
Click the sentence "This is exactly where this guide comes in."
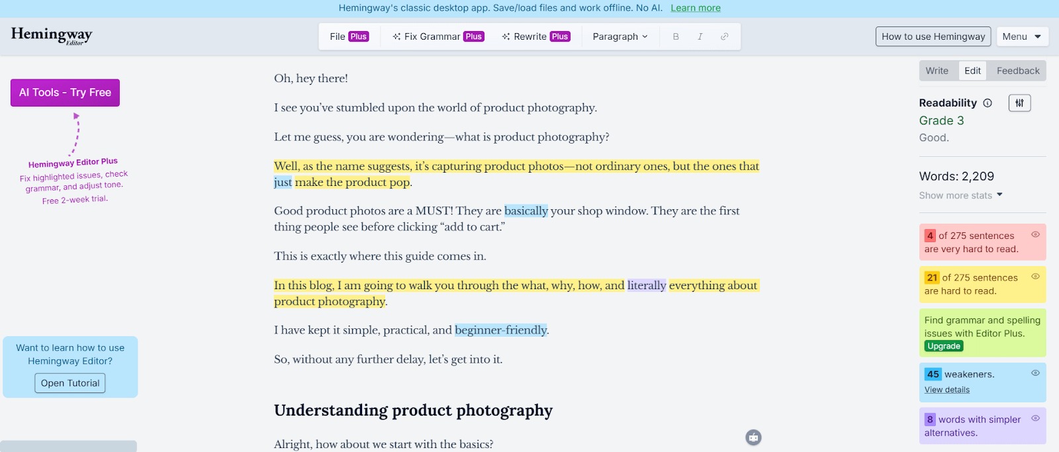(x=380, y=256)
